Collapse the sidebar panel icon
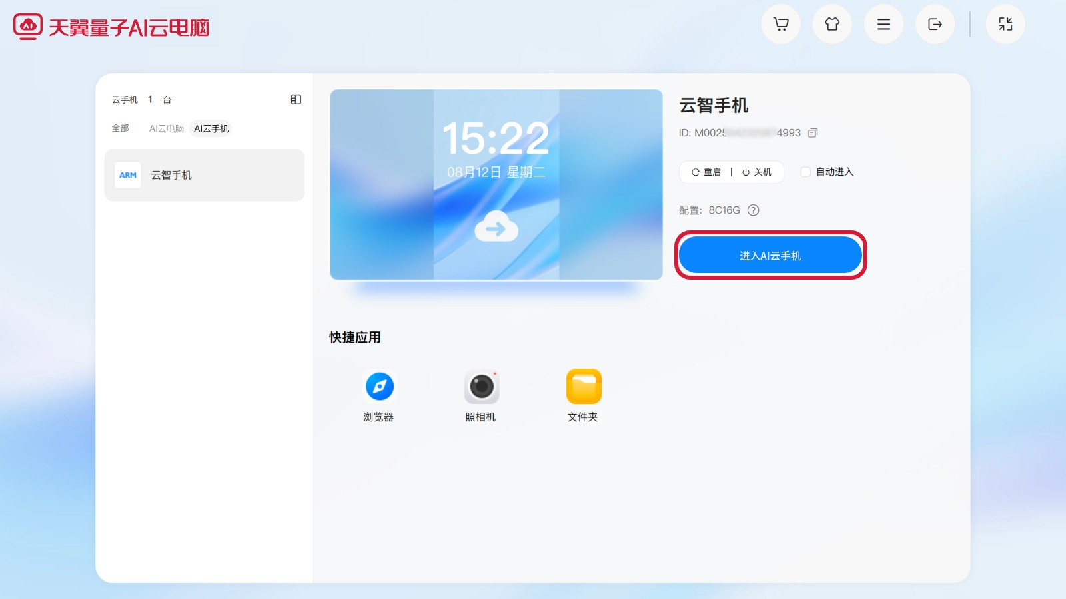 point(296,100)
